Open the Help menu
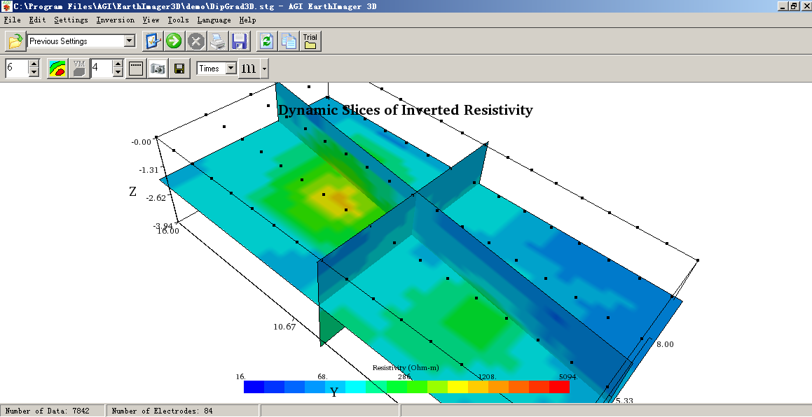The width and height of the screenshot is (812, 417). tap(247, 20)
